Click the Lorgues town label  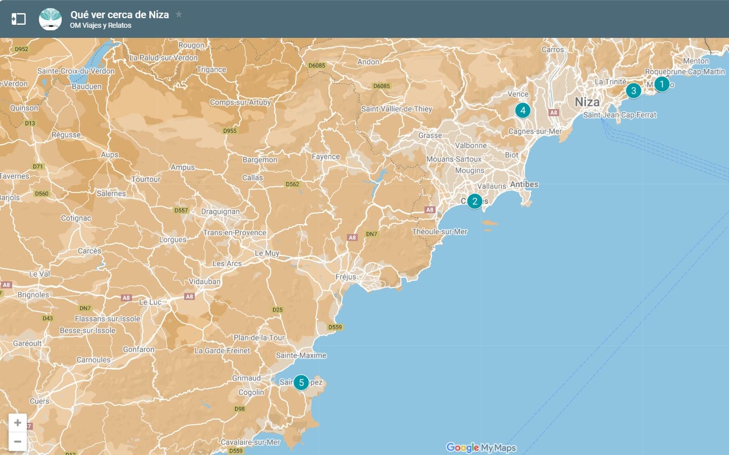pos(173,240)
